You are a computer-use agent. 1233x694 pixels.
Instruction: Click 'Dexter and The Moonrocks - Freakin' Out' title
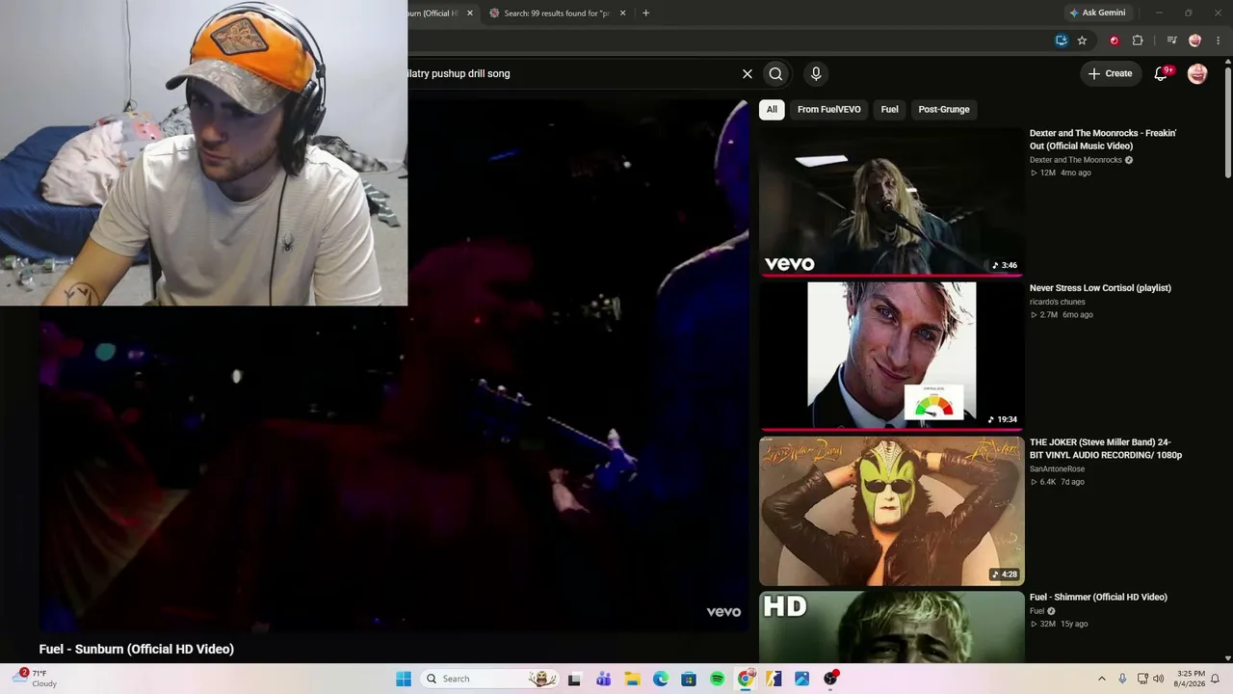click(x=1103, y=140)
